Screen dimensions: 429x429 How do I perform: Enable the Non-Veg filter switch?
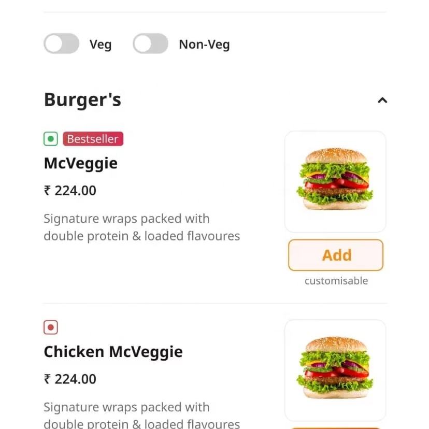[150, 44]
